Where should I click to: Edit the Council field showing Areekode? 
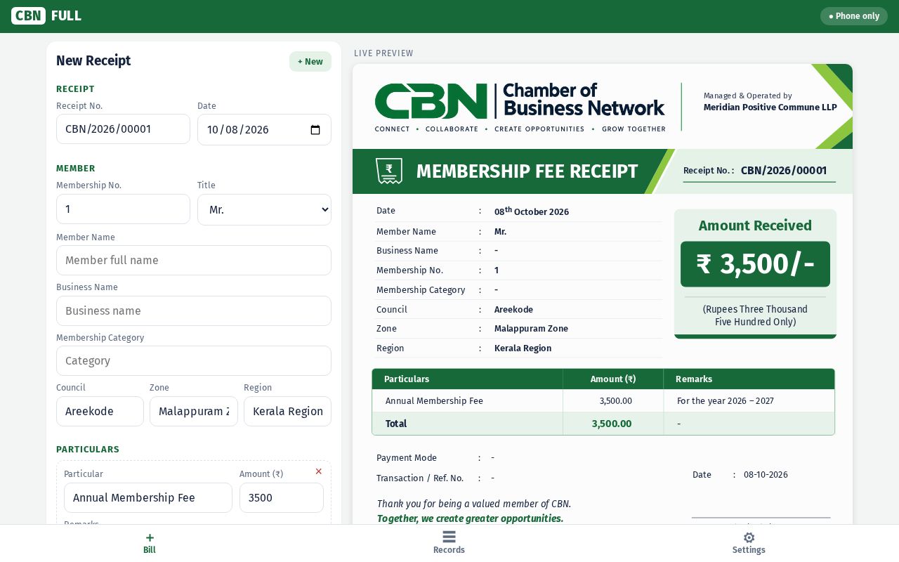pos(100,411)
